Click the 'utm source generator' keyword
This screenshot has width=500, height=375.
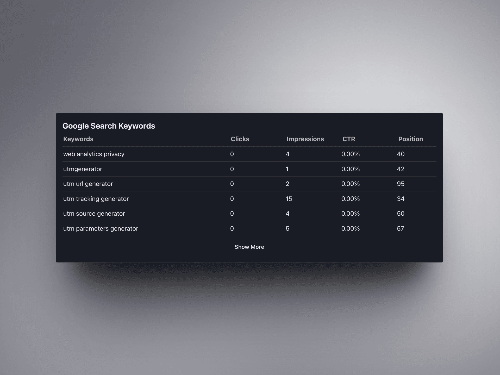coord(94,214)
